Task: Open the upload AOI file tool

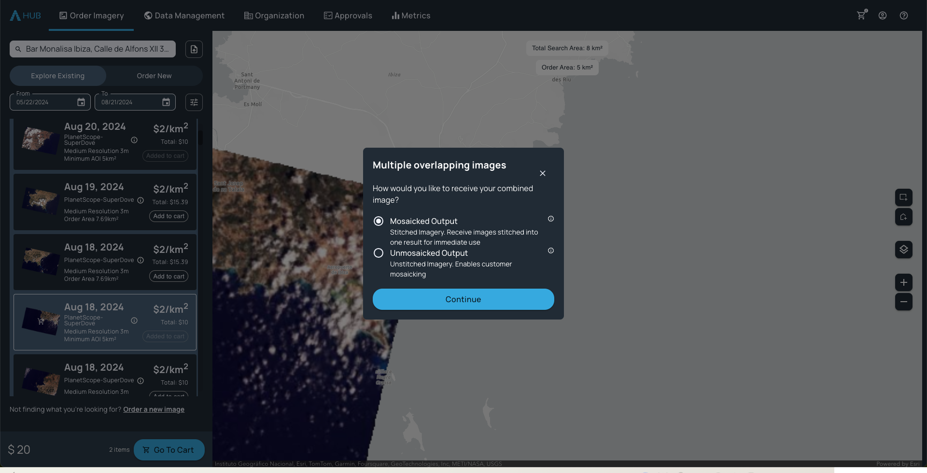Action: (x=194, y=49)
